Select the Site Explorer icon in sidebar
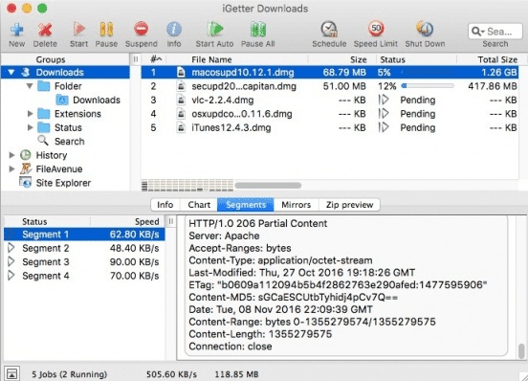 click(26, 183)
